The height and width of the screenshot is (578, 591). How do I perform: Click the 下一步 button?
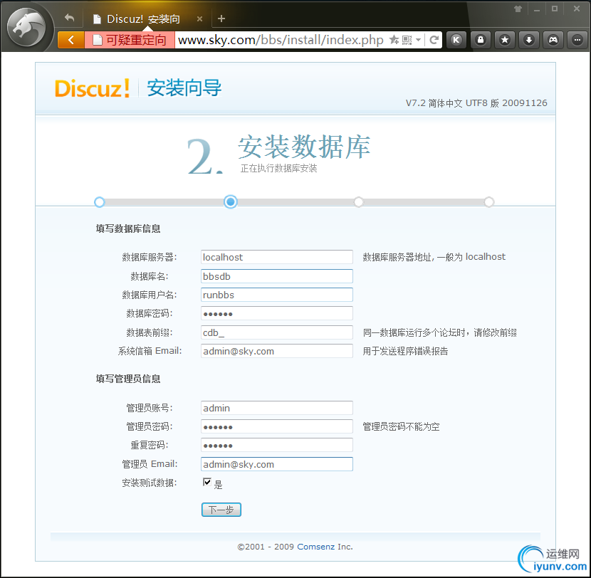click(221, 510)
